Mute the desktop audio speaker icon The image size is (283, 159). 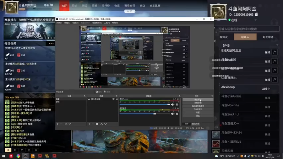tap(173, 114)
